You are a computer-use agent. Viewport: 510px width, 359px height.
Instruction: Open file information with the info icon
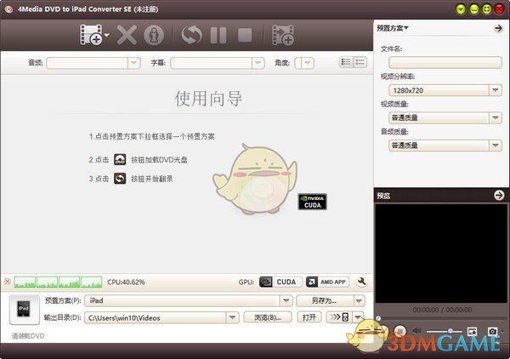[x=154, y=35]
